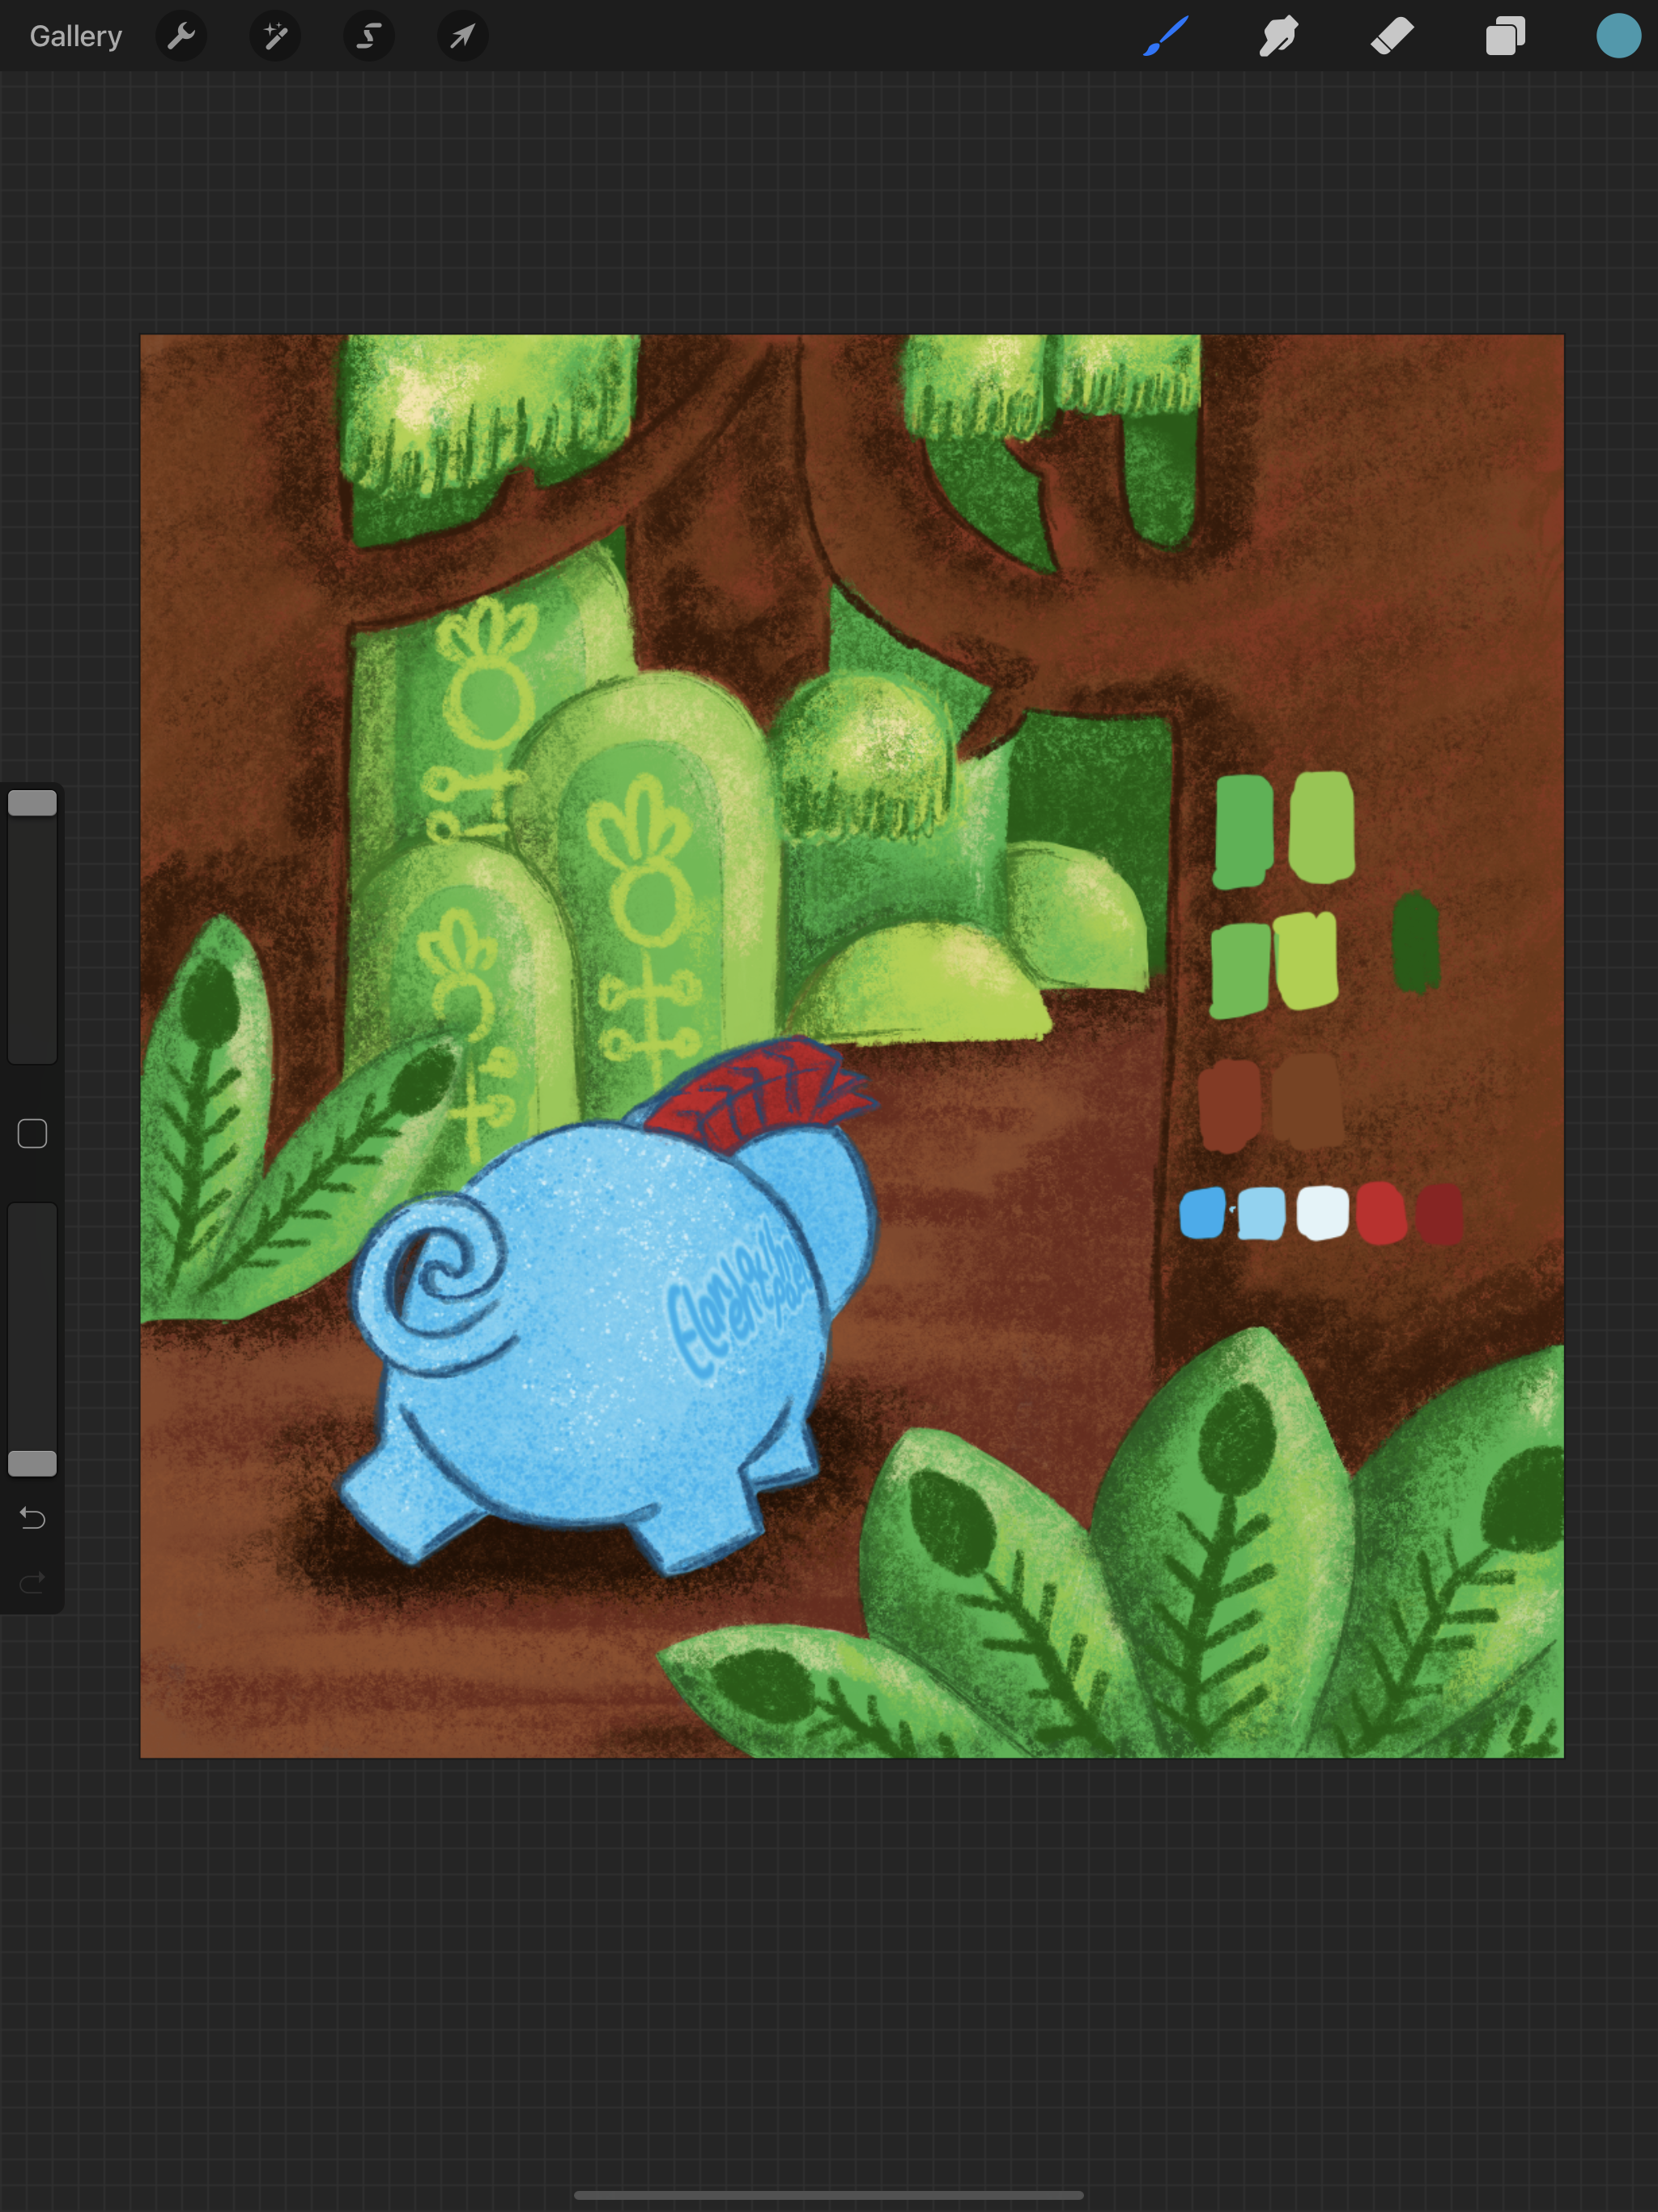Open the active color picker circle
1658x2212 pixels.
pos(1618,36)
